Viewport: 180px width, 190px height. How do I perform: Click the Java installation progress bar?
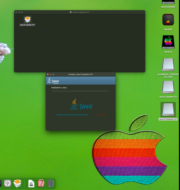pos(81,91)
